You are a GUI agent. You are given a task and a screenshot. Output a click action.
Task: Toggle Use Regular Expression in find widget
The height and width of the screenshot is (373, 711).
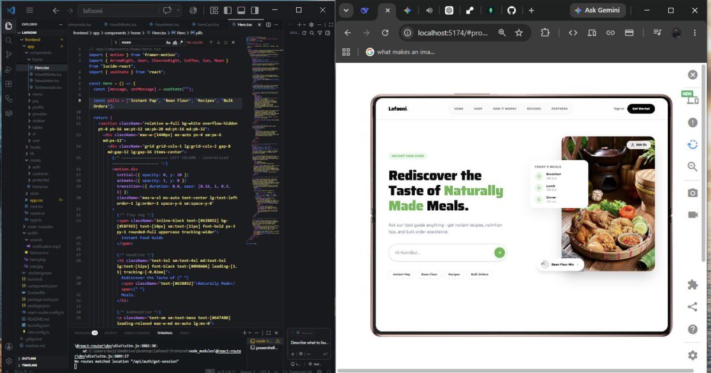181,43
